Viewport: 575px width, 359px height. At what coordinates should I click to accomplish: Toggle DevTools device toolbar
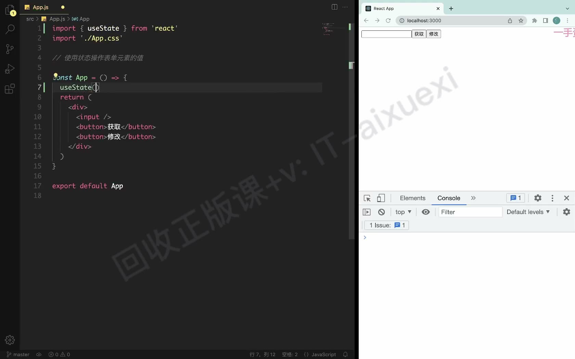(381, 198)
